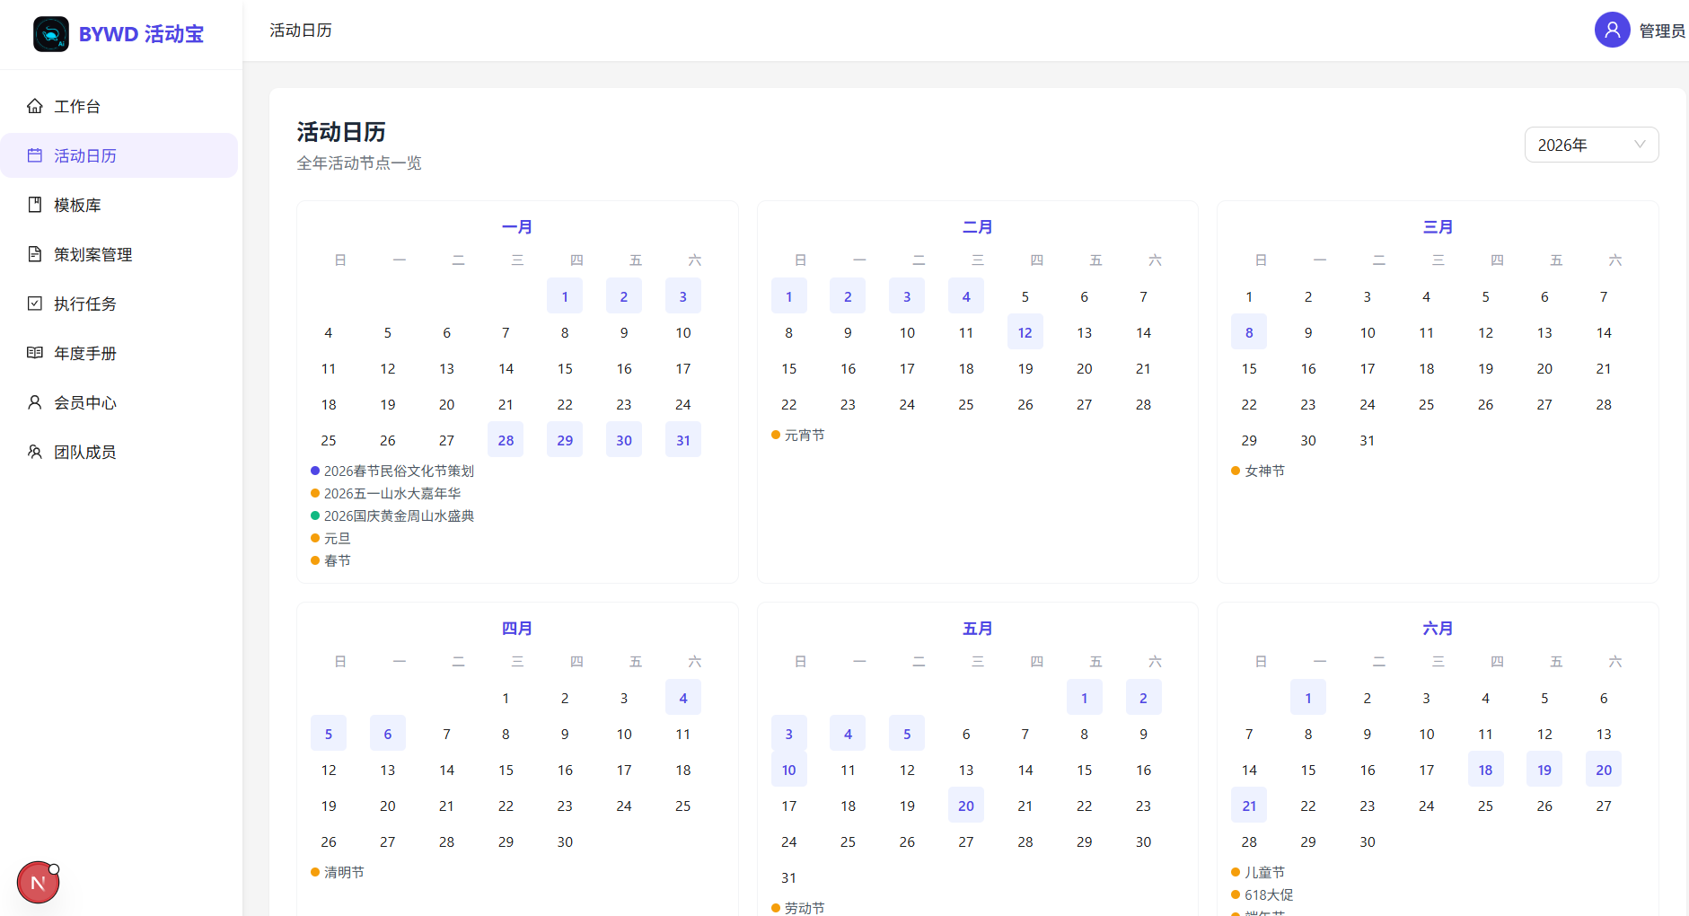Click the chevron arrow in year selector
This screenshot has height=916, width=1689.
coord(1640,145)
